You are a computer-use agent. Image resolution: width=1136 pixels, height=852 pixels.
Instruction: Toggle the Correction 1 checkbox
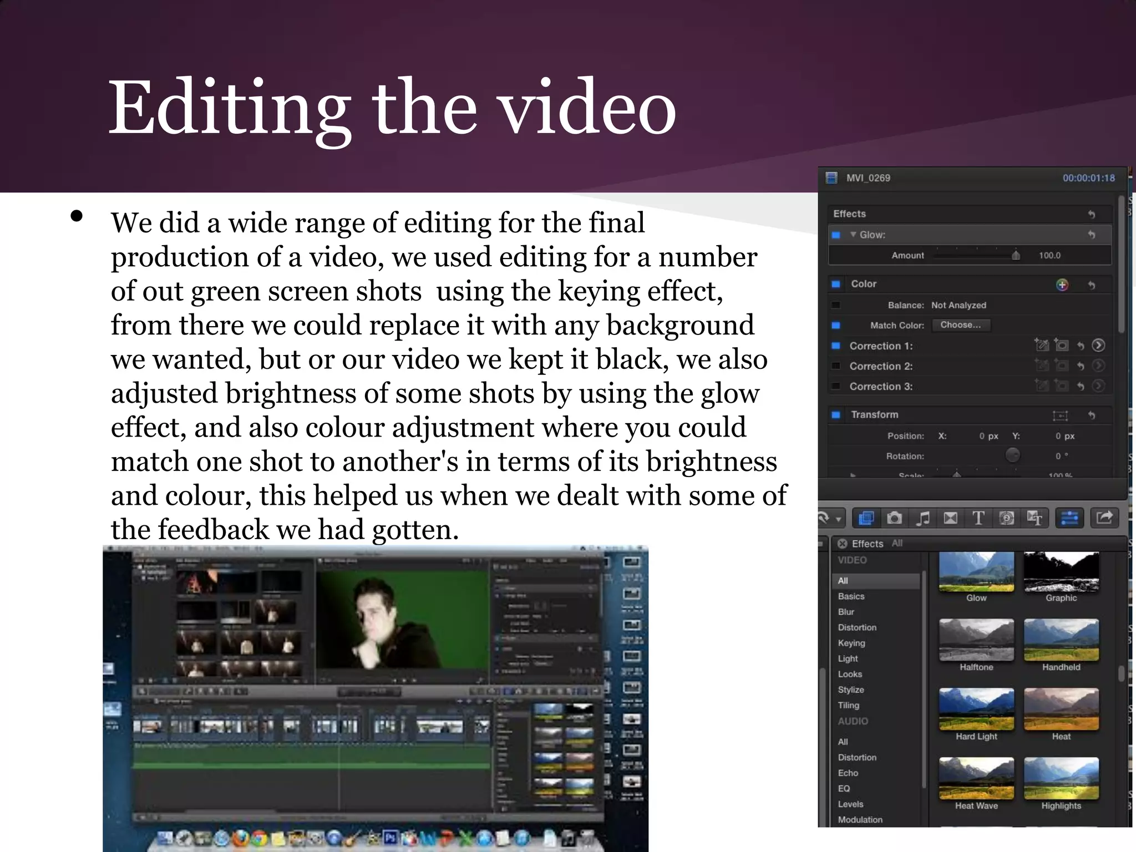(836, 346)
